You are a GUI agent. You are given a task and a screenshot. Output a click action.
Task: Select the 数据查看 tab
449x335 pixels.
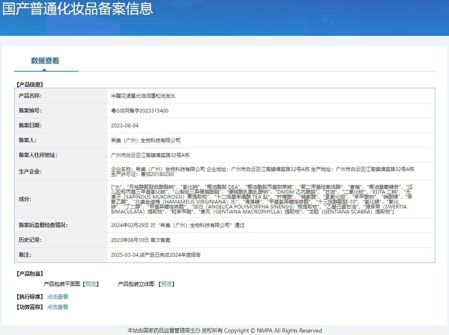coord(45,61)
